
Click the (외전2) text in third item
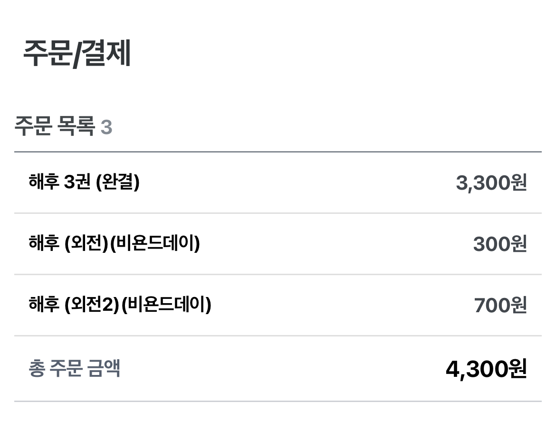pyautogui.click(x=91, y=305)
